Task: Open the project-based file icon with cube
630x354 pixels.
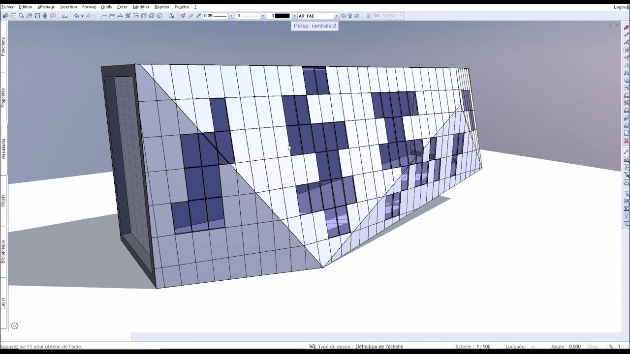Action: point(5,16)
